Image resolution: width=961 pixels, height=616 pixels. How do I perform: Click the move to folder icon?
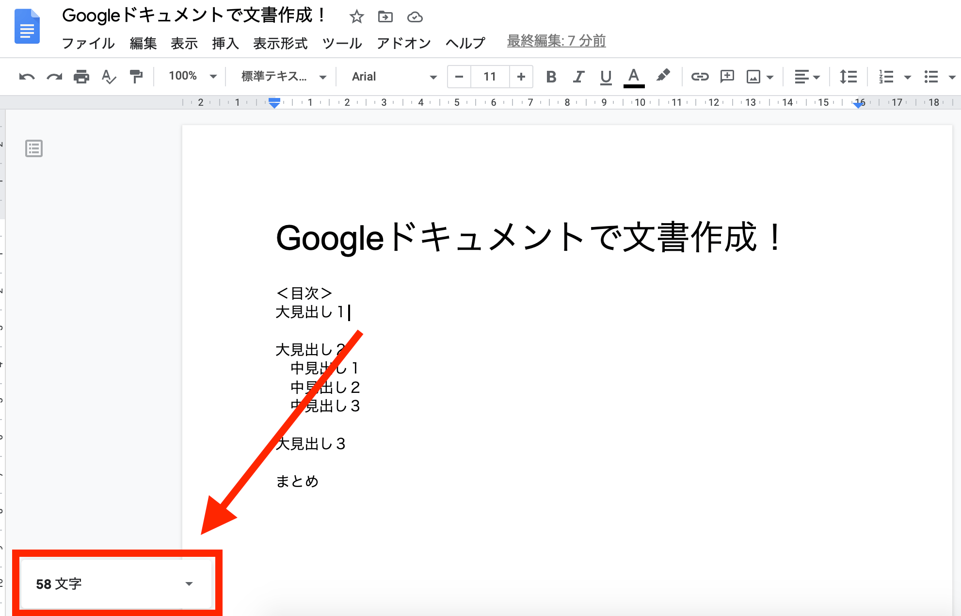tap(385, 17)
